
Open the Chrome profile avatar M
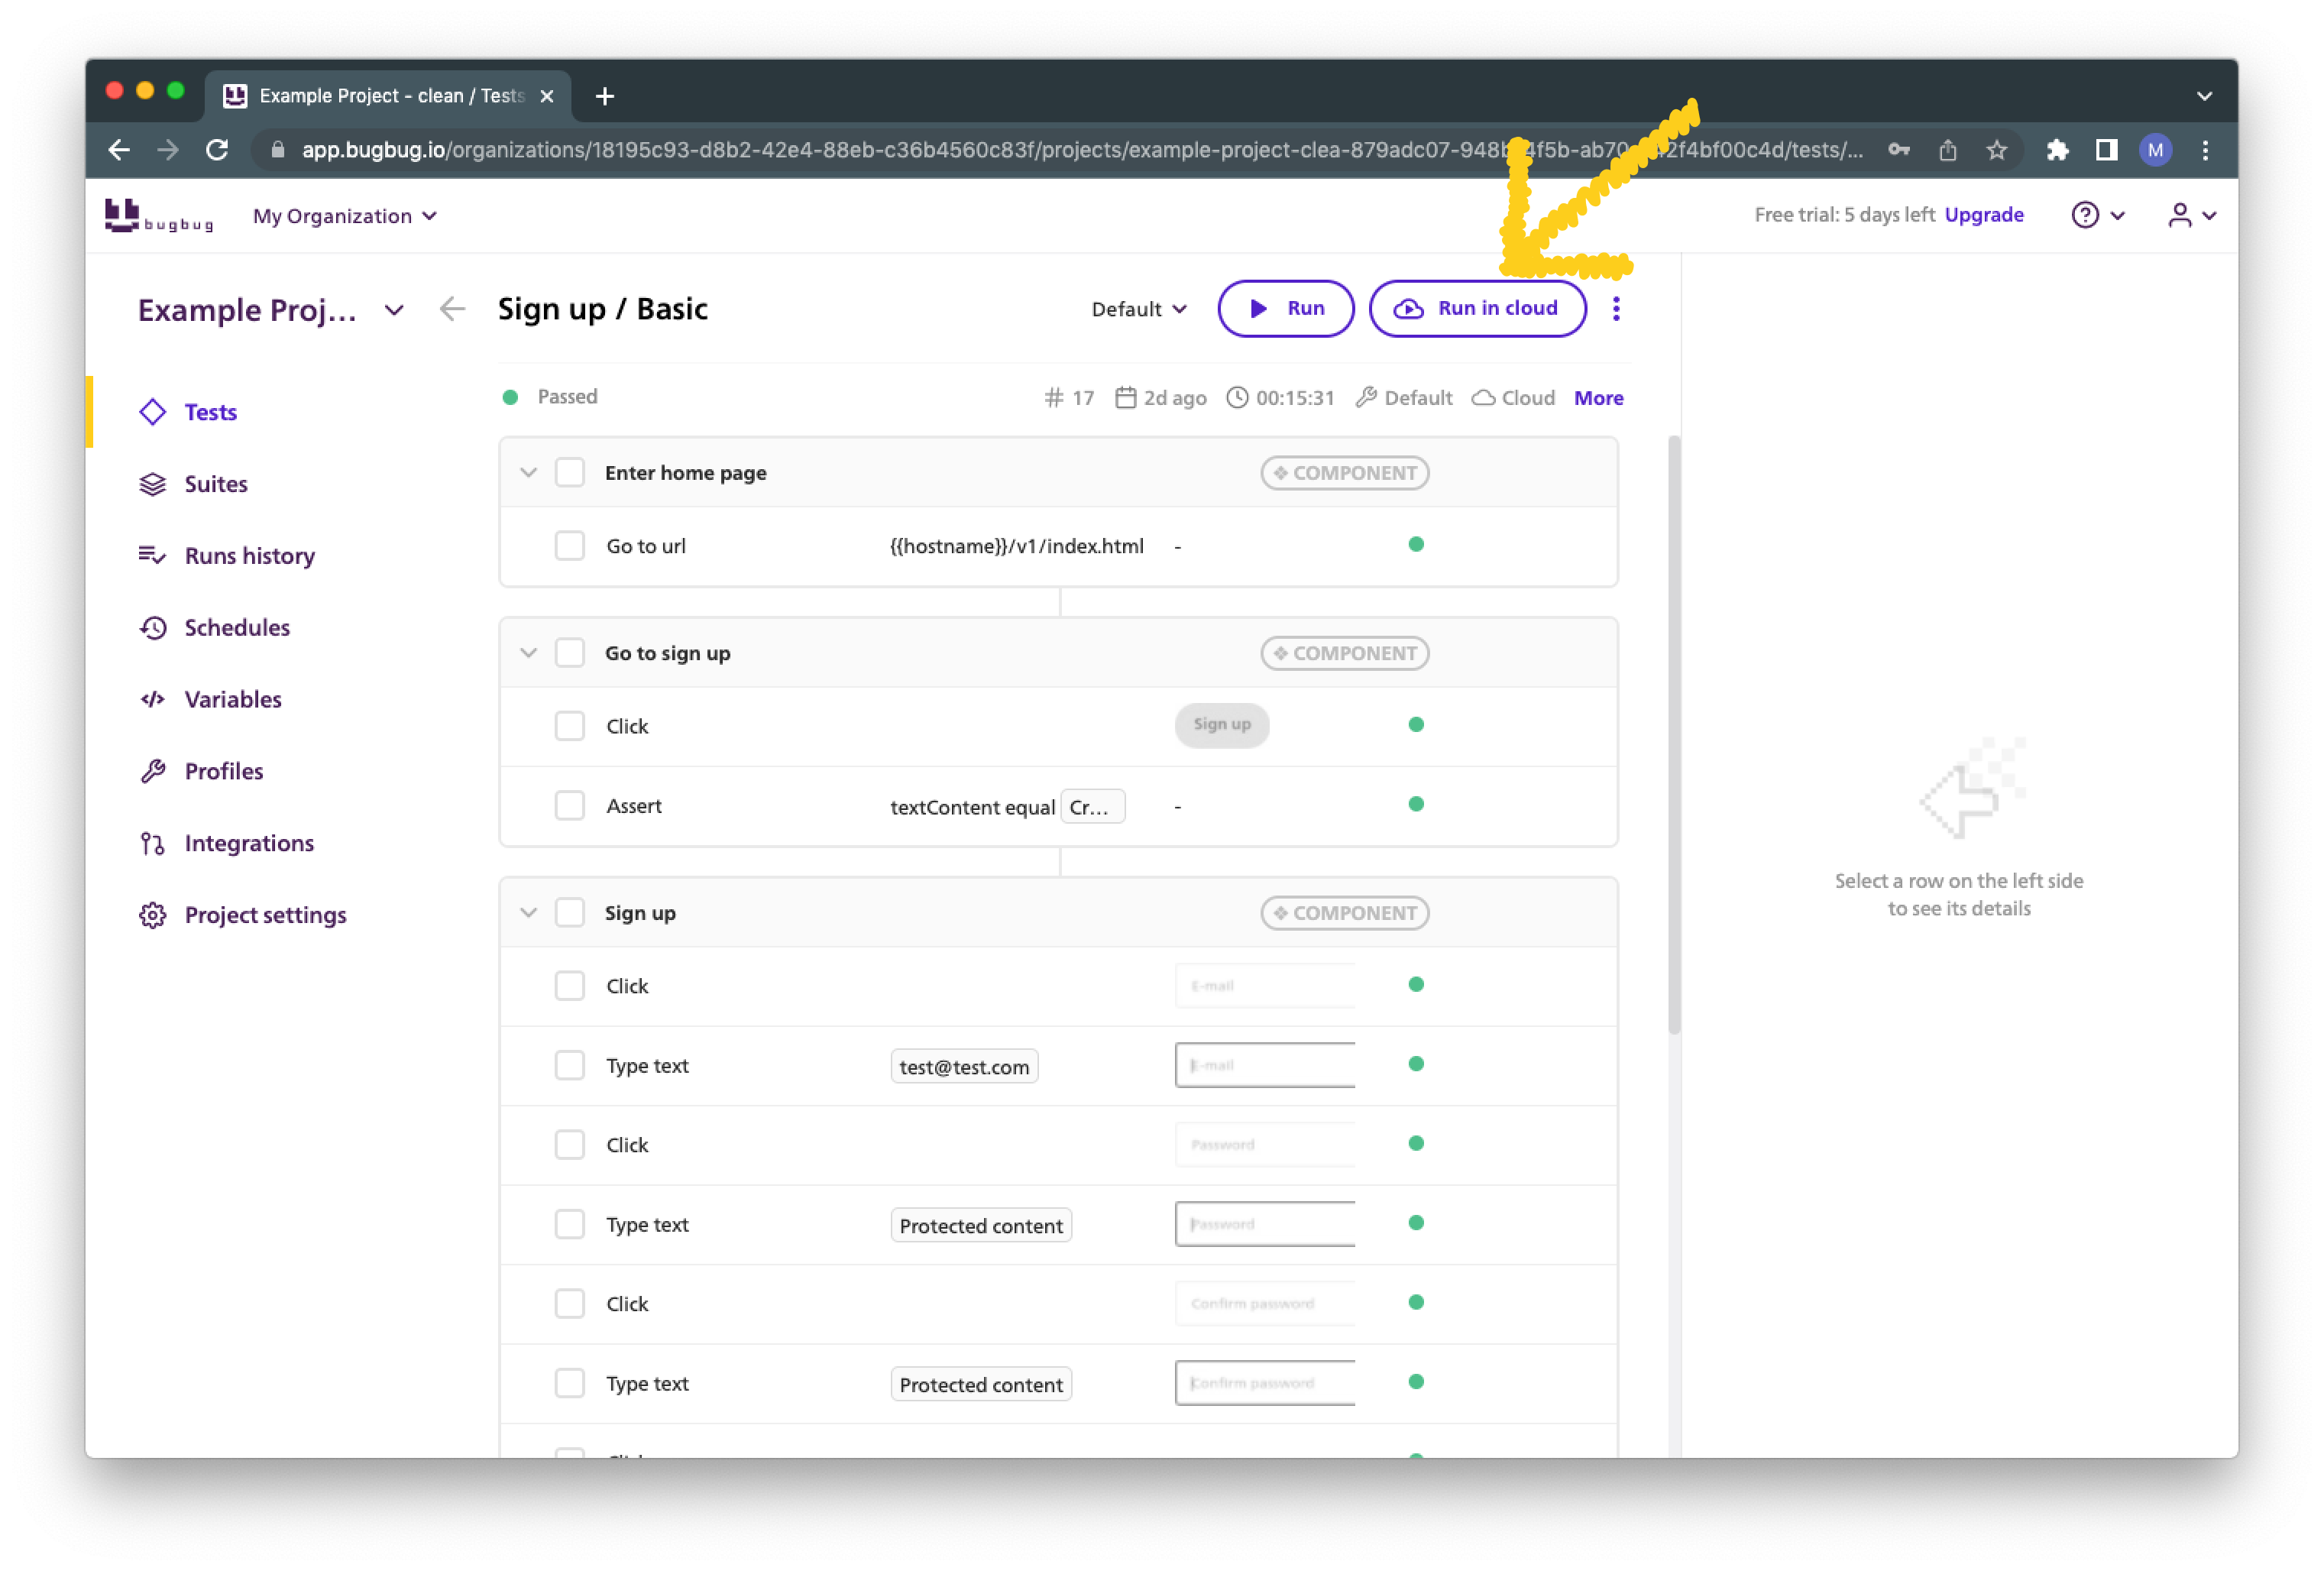coord(2155,150)
